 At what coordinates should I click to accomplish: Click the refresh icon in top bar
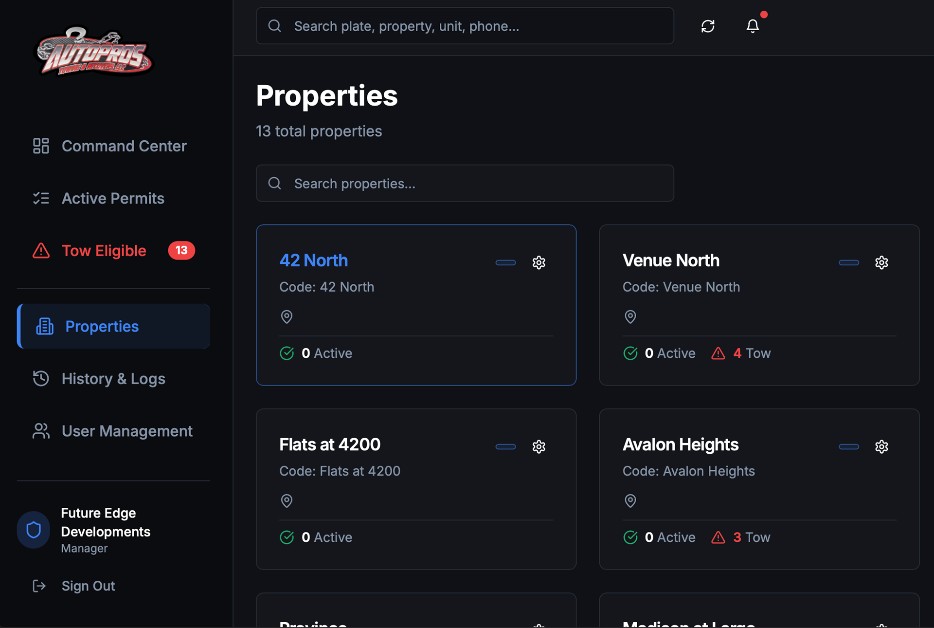[708, 26]
